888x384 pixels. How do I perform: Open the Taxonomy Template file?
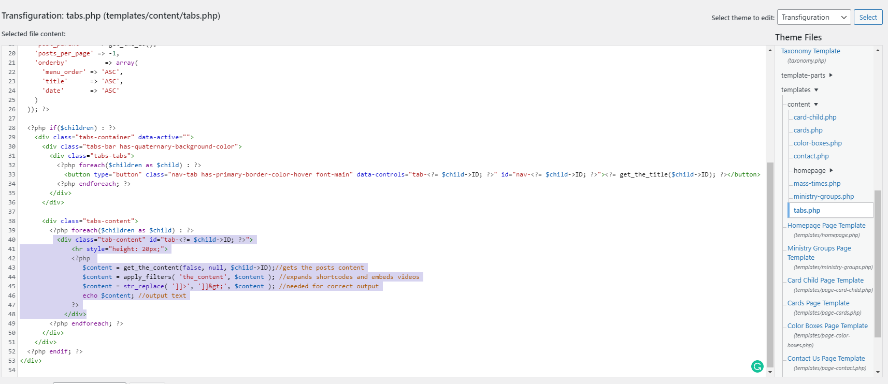click(810, 51)
